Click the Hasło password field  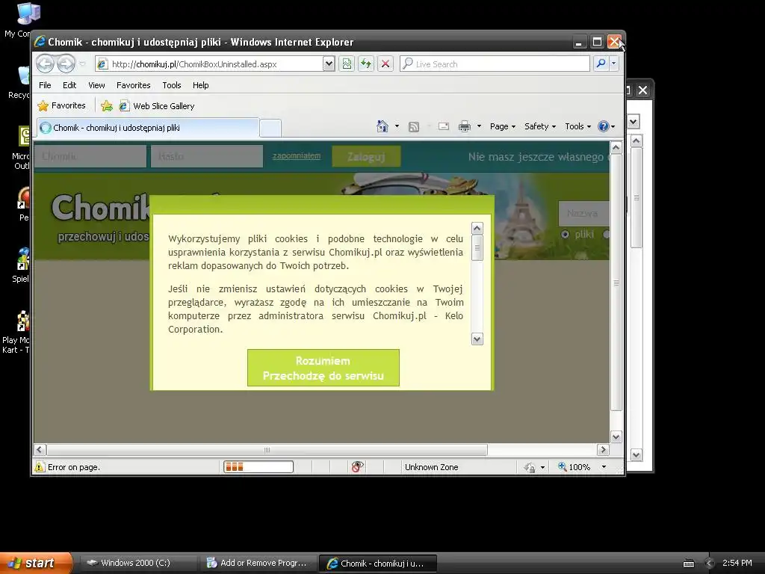207,156
